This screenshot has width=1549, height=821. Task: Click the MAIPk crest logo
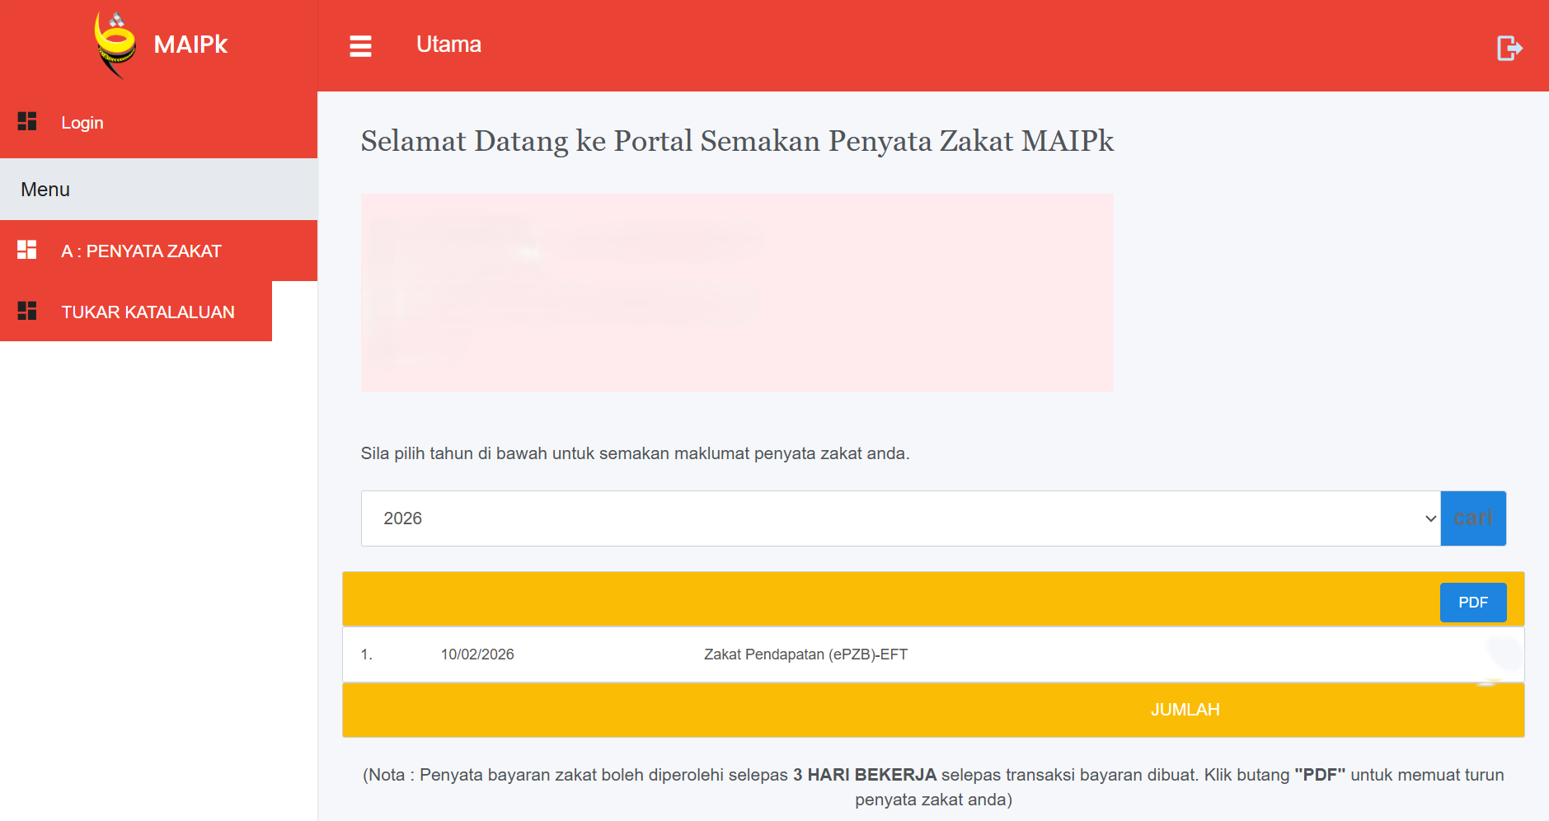click(115, 45)
